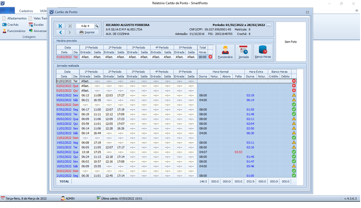Open the blue application menu tab
Screen dimensions: 361x208
tap(7, 10)
